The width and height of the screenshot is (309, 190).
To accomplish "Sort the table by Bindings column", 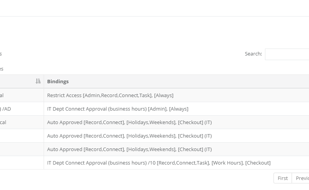I will (58, 82).
